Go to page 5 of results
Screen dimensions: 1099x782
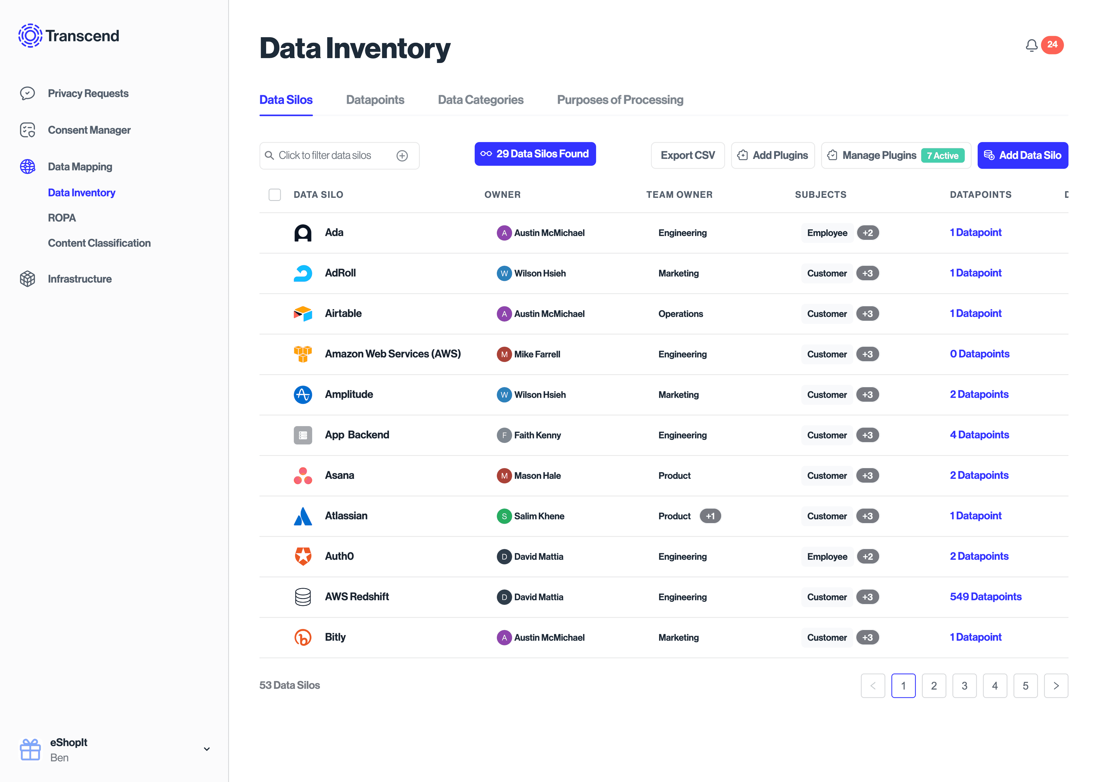pos(1025,686)
